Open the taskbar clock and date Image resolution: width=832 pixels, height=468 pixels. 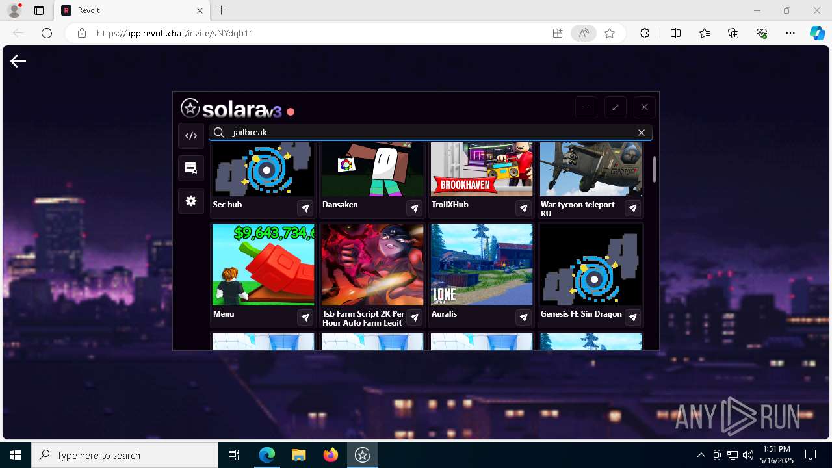(777, 455)
